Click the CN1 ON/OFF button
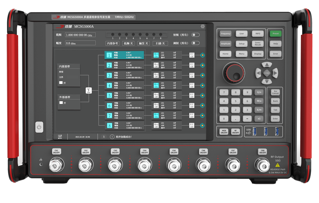Image resolution: width=319 pixels, height=203 pixels. click(x=56, y=152)
